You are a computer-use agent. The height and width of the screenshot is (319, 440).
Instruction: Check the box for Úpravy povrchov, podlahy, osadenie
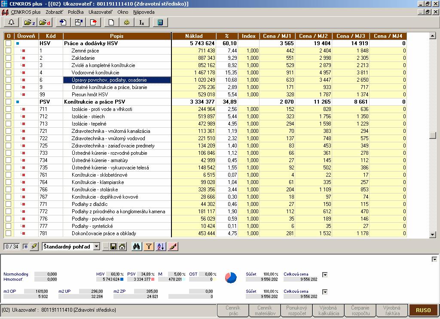pyautogui.click(x=9, y=80)
